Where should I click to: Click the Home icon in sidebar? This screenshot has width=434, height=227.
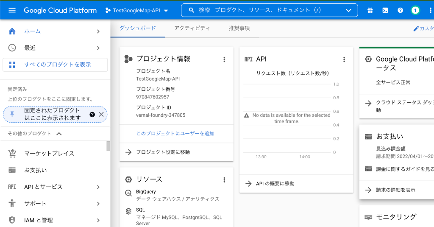click(12, 31)
